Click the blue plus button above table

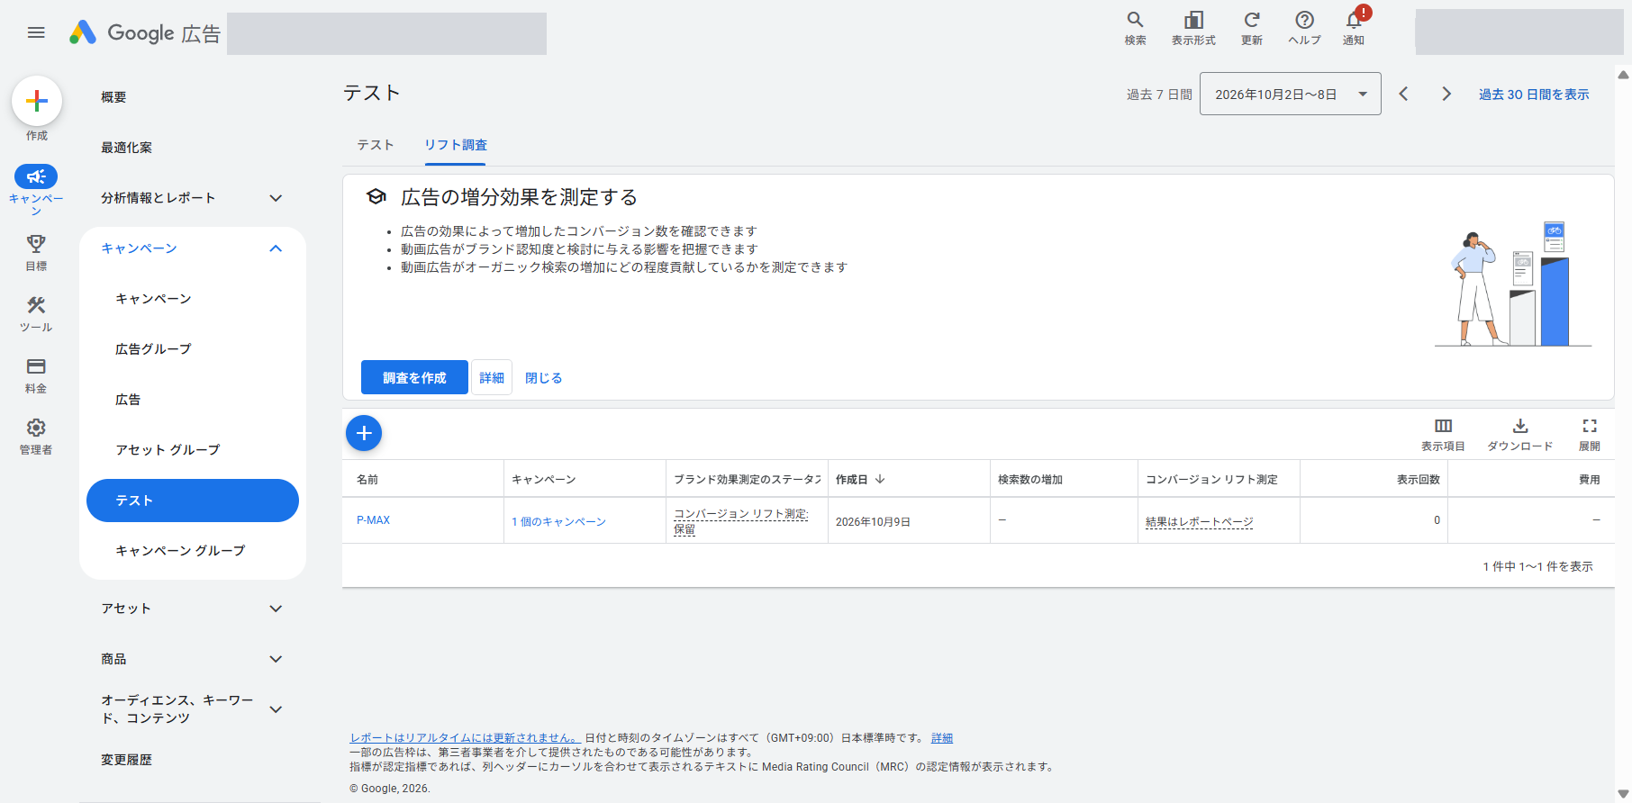pos(364,433)
